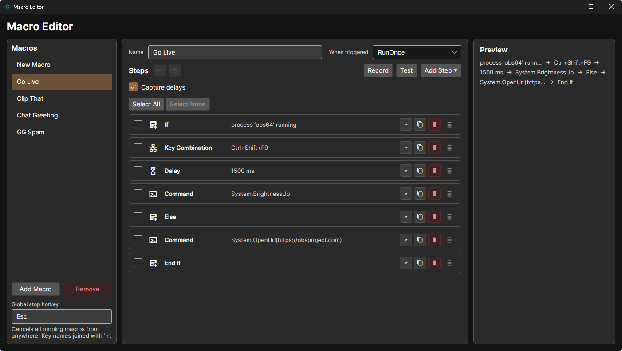Expand the System.OpenUrl command chevron
Screen dimensions: 622x351
(x=406, y=240)
